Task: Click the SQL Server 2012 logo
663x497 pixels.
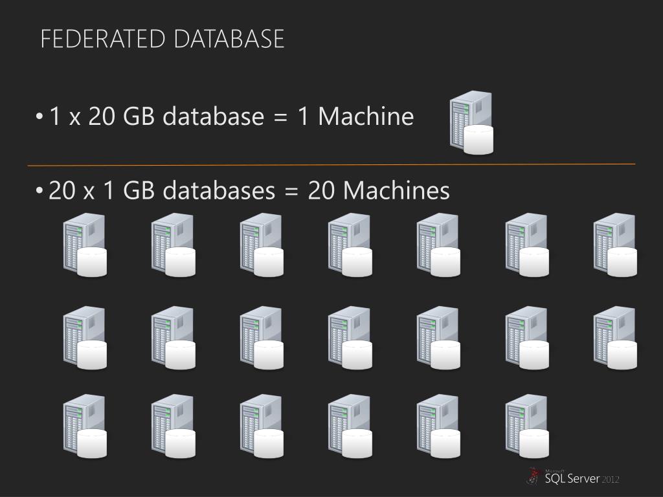Action: (x=573, y=476)
